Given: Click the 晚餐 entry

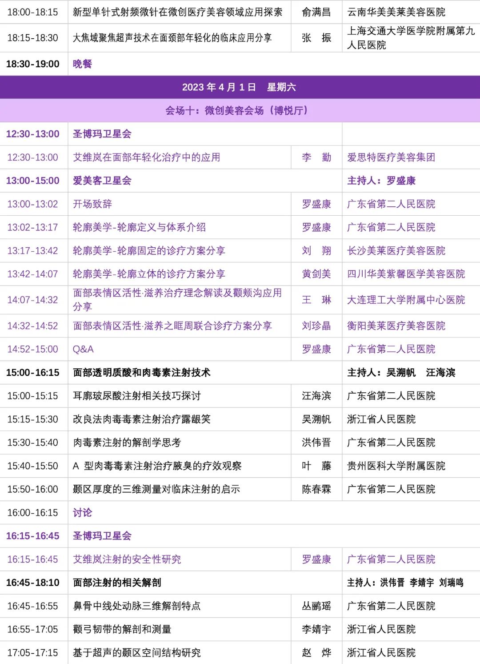Looking at the screenshot, I should click(82, 64).
